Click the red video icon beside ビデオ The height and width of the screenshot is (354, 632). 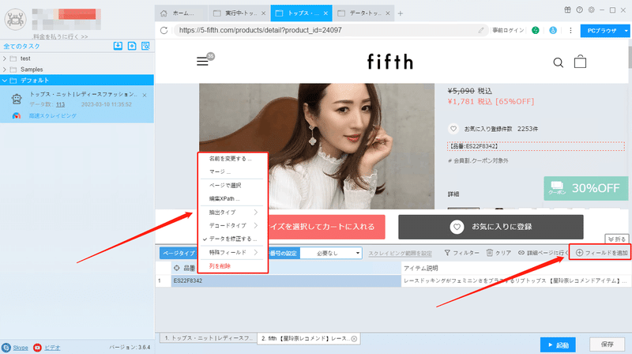37,348
